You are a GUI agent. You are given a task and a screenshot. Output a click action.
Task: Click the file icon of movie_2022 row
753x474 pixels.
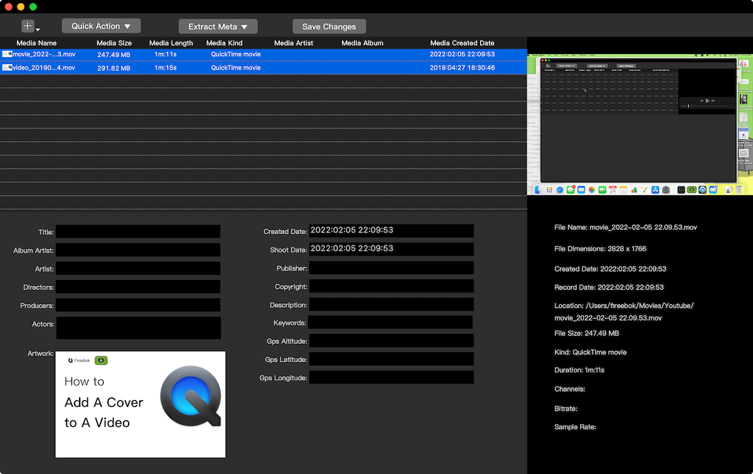click(7, 54)
